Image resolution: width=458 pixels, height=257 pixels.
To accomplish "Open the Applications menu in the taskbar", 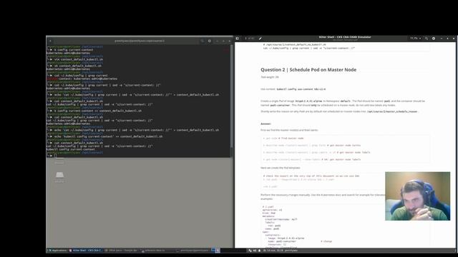I will click(57, 251).
